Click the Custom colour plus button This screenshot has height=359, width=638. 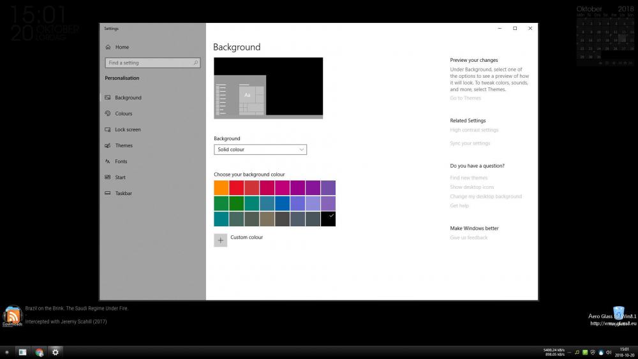click(x=221, y=240)
